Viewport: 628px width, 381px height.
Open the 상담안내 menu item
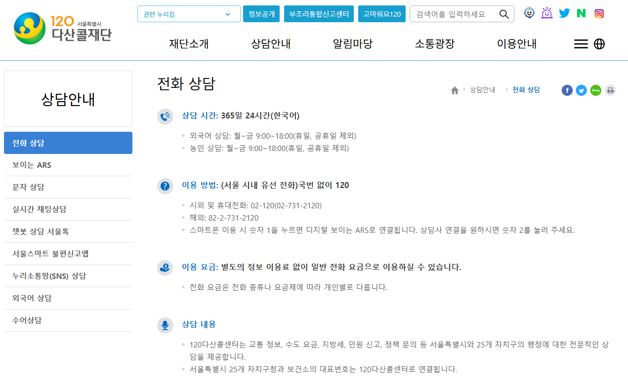[270, 44]
